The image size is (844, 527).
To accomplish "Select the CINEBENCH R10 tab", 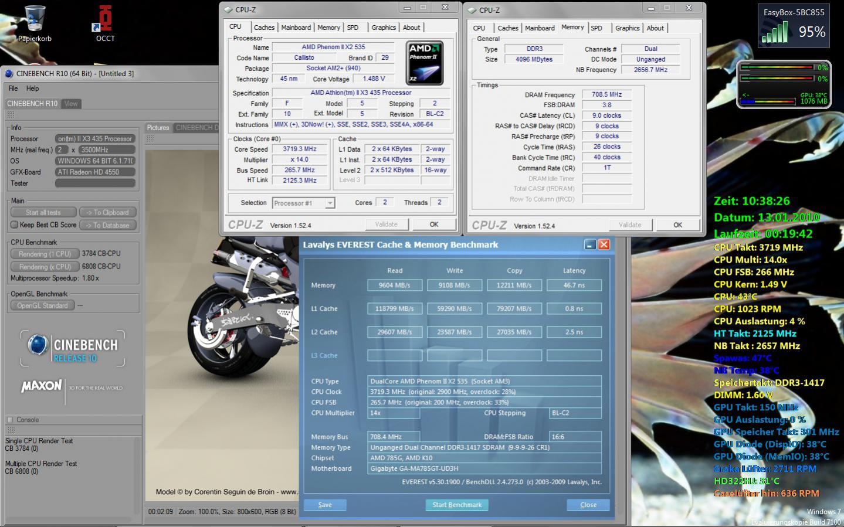I will [32, 103].
